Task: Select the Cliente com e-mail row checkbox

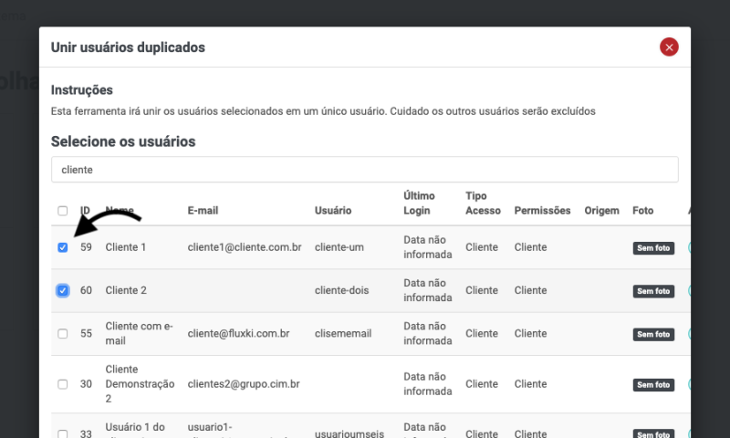Action: point(62,334)
